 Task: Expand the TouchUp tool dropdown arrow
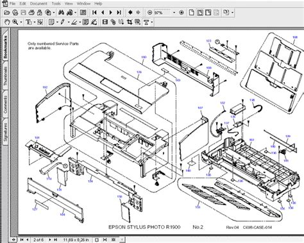click(x=152, y=22)
